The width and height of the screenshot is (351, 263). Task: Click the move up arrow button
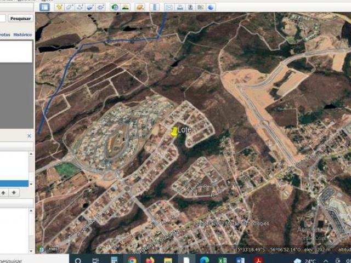click(4, 193)
